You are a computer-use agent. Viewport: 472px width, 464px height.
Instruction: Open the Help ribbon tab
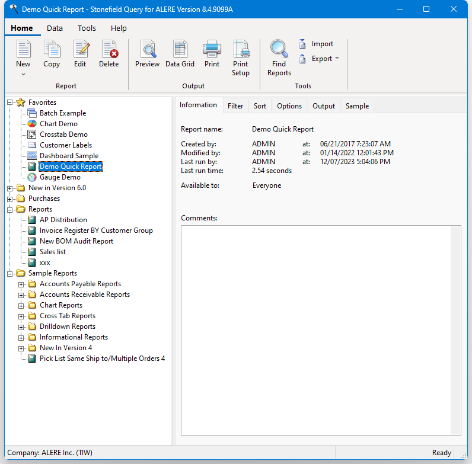pos(119,28)
